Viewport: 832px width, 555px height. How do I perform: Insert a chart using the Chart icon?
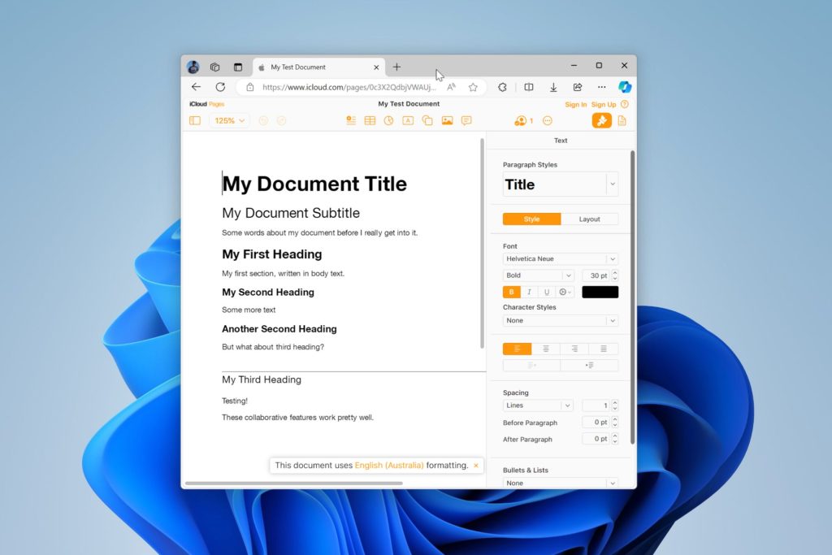pyautogui.click(x=389, y=121)
